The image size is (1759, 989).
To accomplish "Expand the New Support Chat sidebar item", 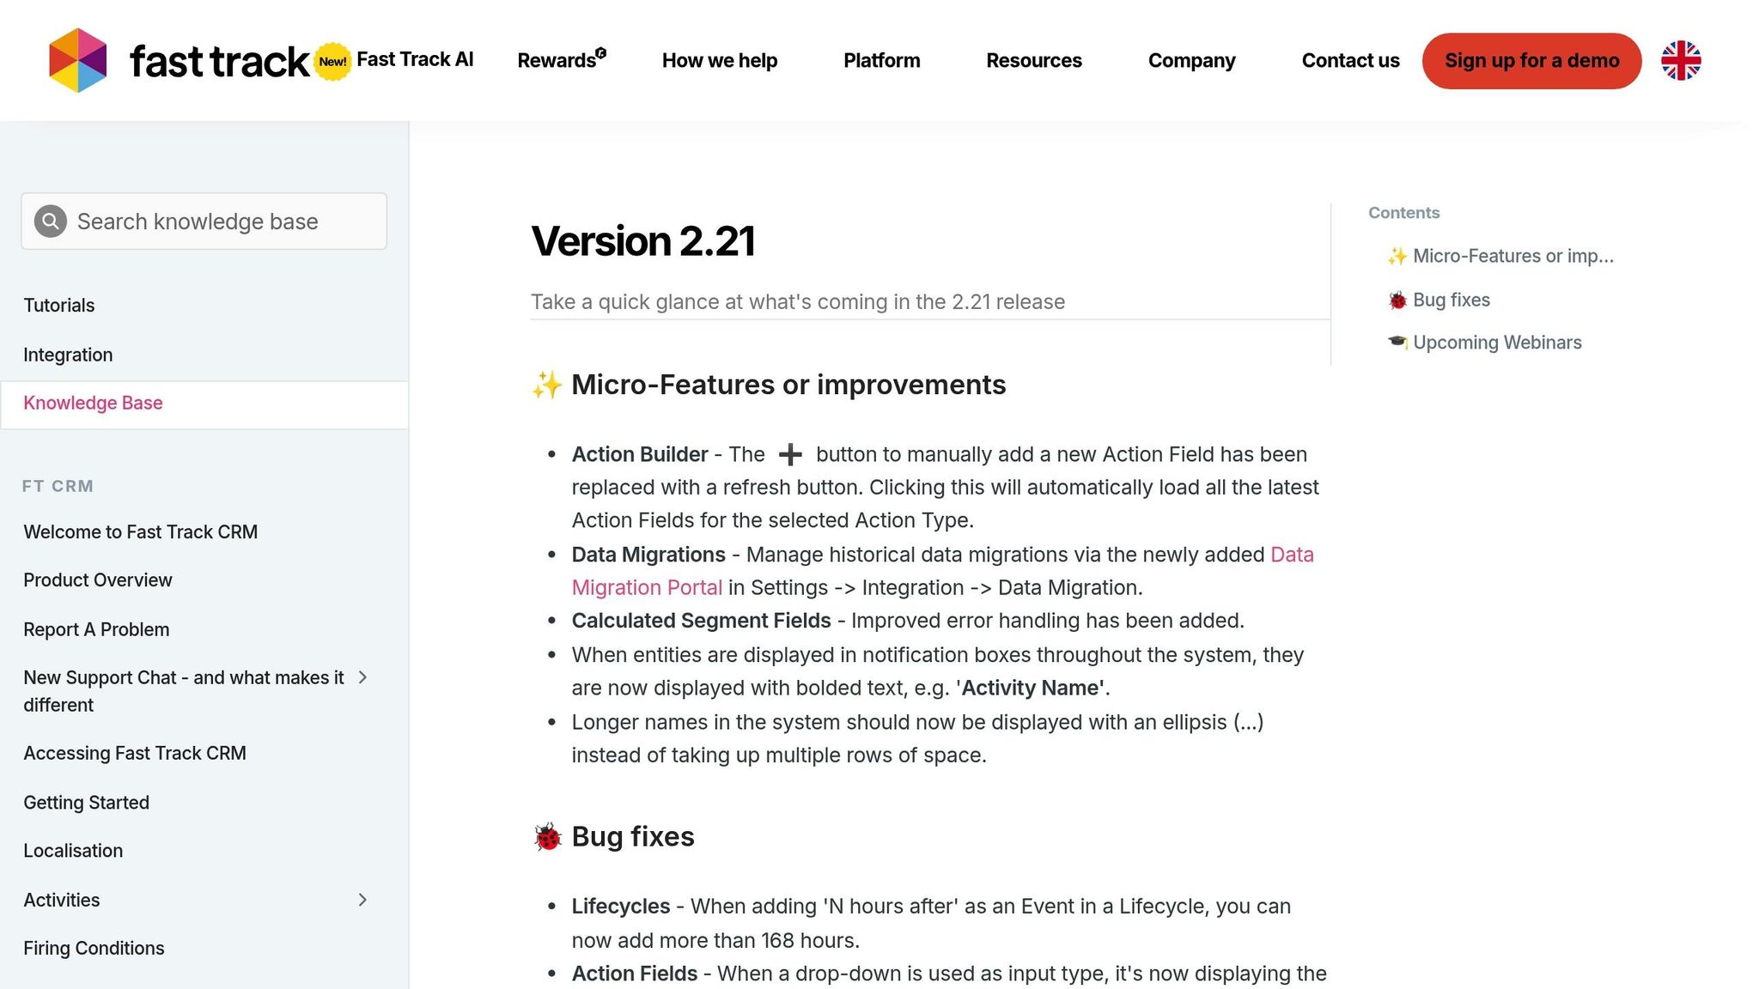I will [x=362, y=678].
